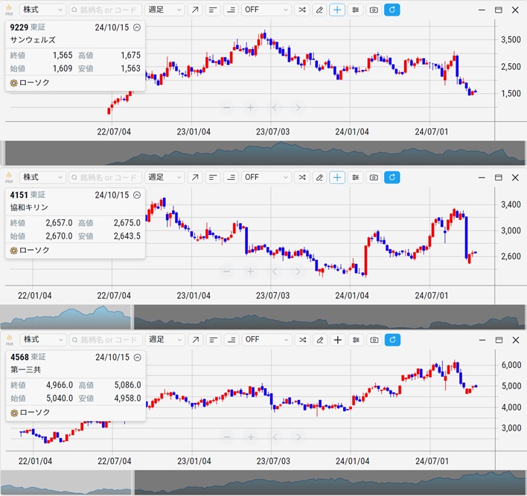Toggle the crosshair cursor in the 第一三共 chart
The width and height of the screenshot is (527, 496).
337,340
